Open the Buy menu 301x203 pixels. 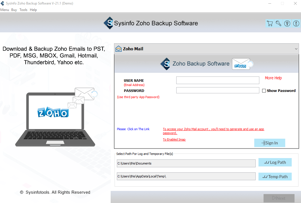(x=14, y=10)
